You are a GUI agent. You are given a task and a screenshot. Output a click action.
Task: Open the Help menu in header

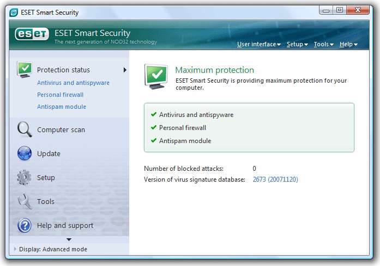click(348, 44)
